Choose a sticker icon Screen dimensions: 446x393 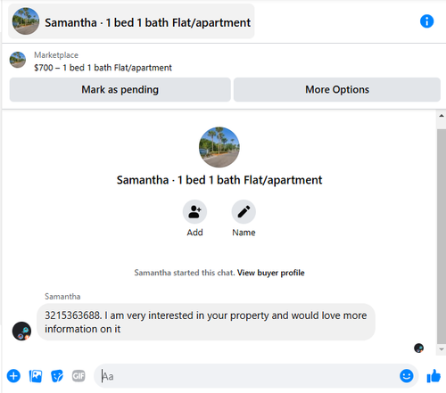tap(57, 376)
